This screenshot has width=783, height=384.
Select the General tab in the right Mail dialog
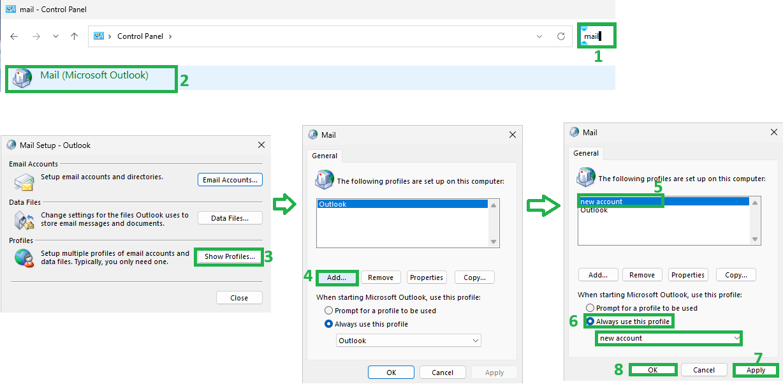[586, 153]
